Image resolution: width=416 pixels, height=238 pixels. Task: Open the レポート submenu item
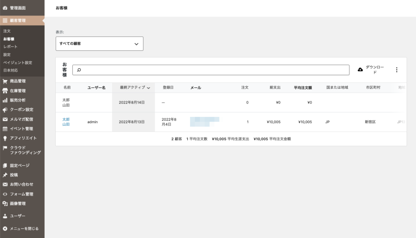[x=10, y=47]
